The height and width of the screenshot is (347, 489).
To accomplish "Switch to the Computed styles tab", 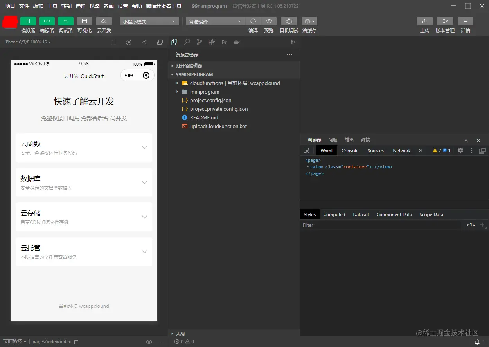I will click(x=334, y=214).
